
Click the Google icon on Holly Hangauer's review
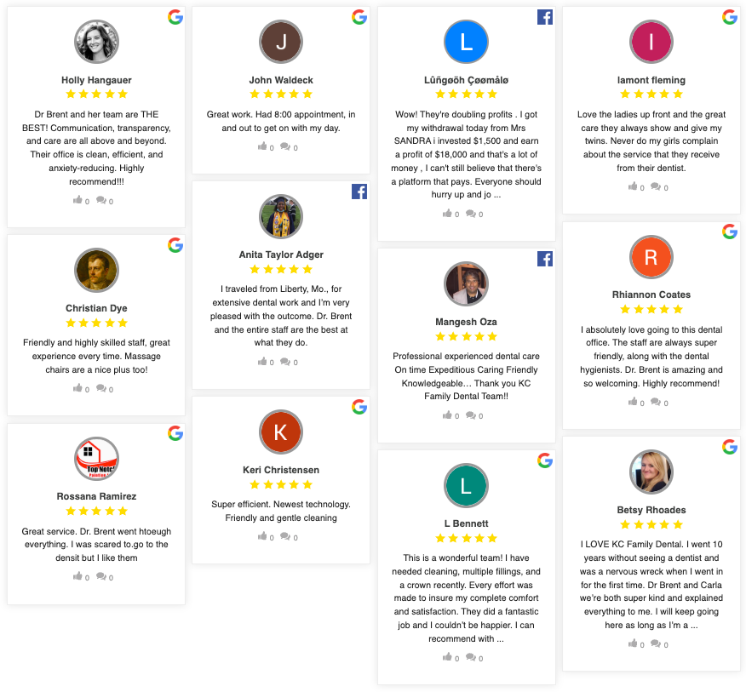pyautogui.click(x=175, y=17)
